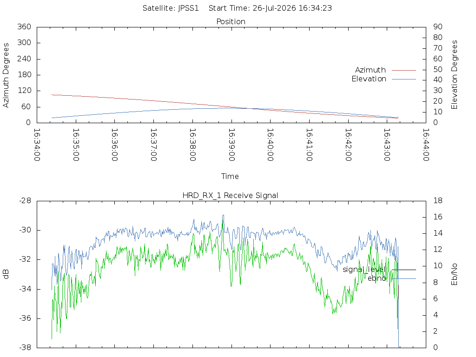Screen dimensions: 476x357
Task: Click the green signal dip bottom near 16:41:40
Action: coord(333,313)
